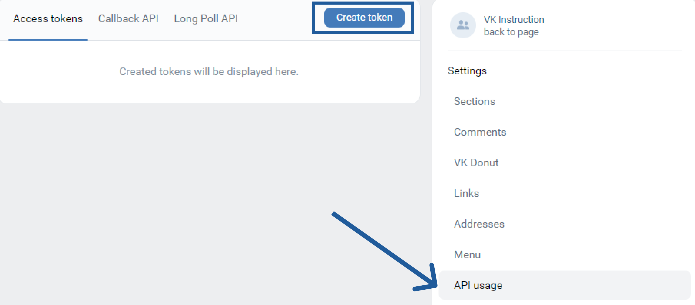Viewport: 695px width, 305px height.
Task: Select the highlighted API usage item
Action: pos(564,285)
